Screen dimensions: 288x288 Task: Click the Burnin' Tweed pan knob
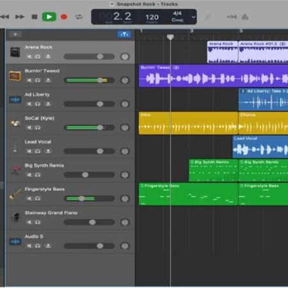pos(125,80)
